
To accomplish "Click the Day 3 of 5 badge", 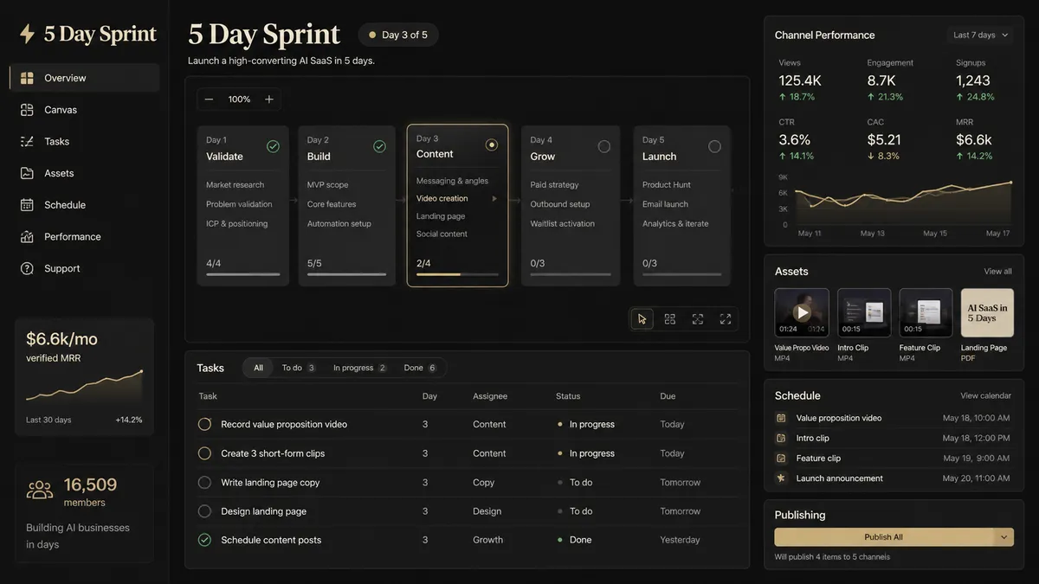I will pyautogui.click(x=398, y=35).
